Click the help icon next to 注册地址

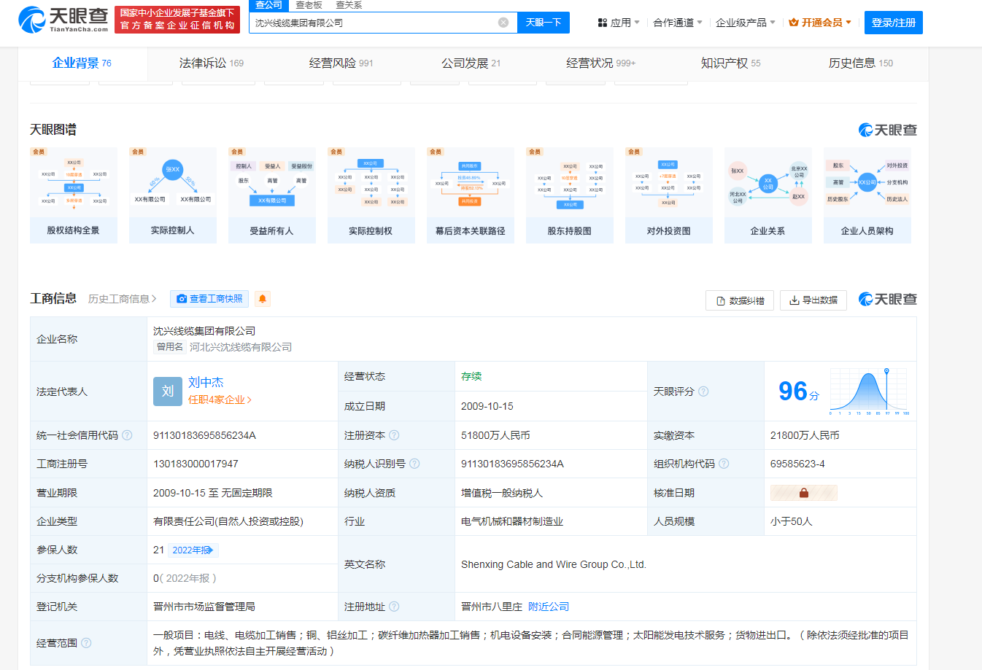pyautogui.click(x=394, y=607)
